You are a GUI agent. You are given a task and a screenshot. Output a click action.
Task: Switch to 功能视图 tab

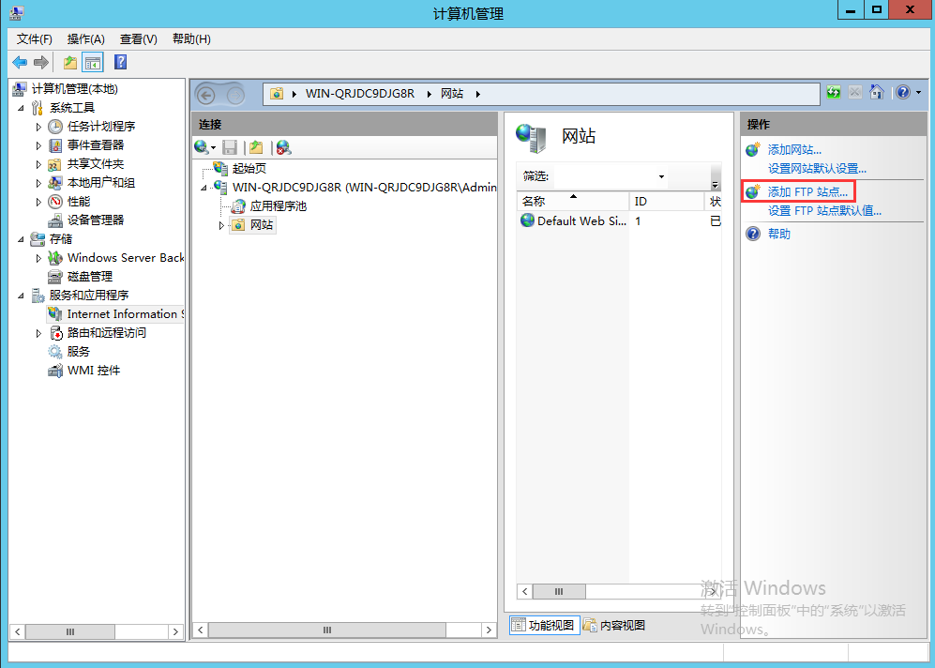point(545,625)
